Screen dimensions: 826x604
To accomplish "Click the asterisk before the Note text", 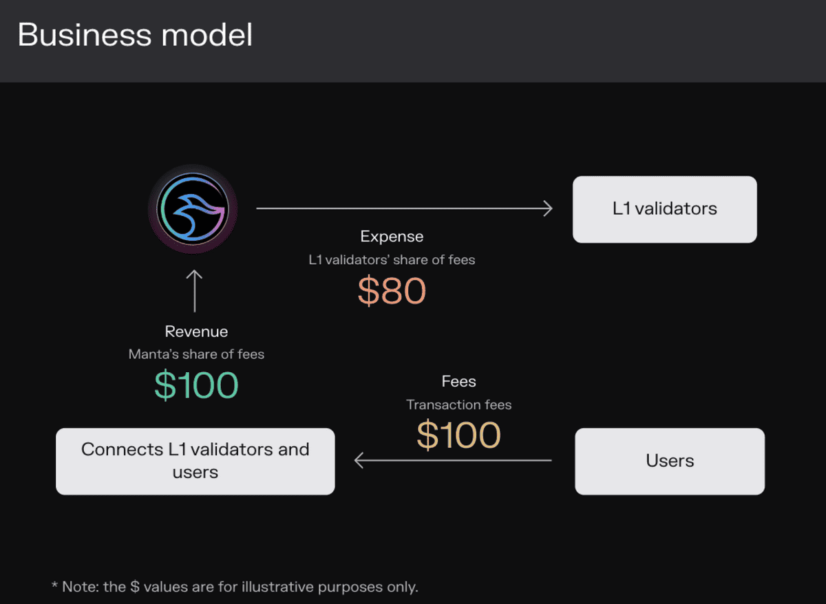I will pyautogui.click(x=54, y=585).
